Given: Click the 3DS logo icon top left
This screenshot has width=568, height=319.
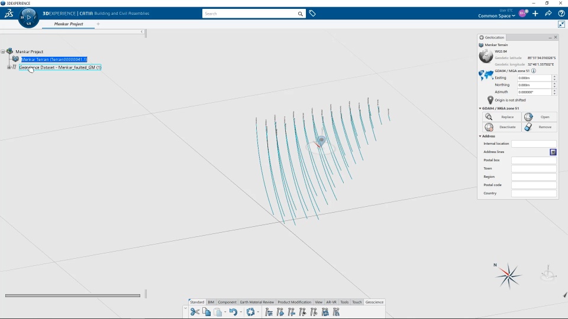Looking at the screenshot, I should [9, 14].
